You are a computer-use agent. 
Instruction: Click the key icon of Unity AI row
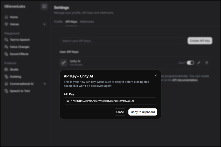tap(64, 63)
